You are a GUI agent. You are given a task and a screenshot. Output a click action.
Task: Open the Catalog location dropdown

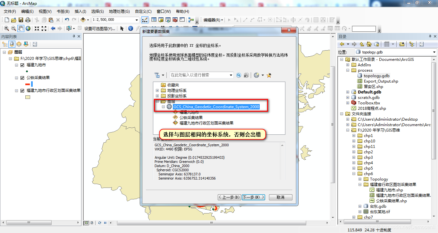click(434, 52)
